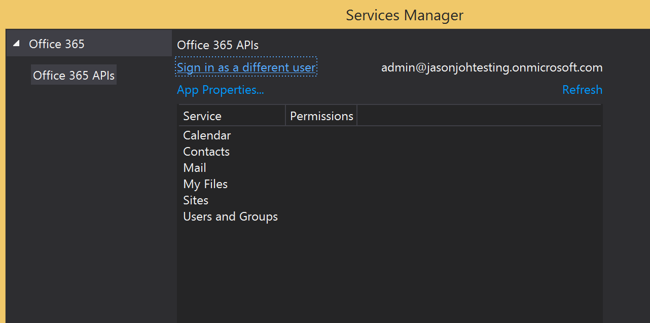The height and width of the screenshot is (323, 650).
Task: Select the Users and Groups row
Action: (230, 217)
